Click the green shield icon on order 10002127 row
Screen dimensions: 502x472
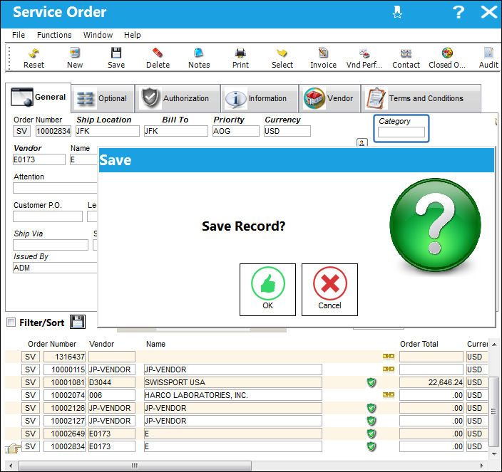[372, 421]
